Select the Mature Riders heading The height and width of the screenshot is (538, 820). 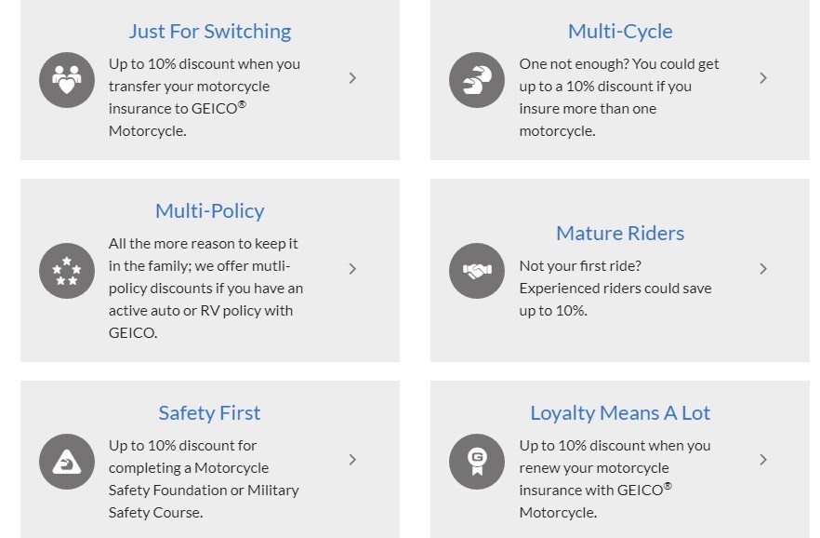point(620,233)
